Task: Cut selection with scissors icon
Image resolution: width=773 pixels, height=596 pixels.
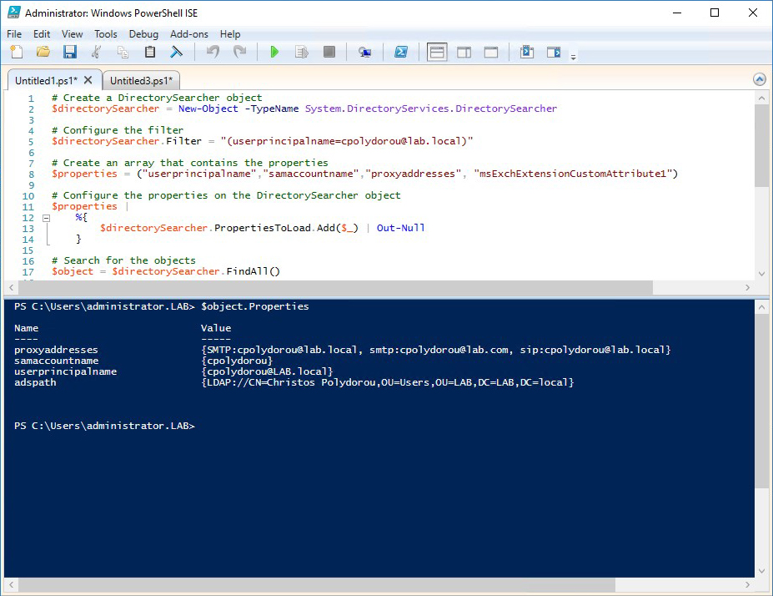Action: tap(97, 52)
